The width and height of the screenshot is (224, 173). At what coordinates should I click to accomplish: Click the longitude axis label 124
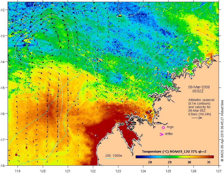point(143,171)
